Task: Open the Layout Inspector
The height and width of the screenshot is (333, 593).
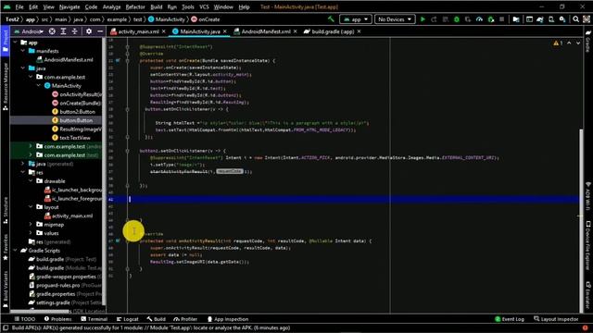Action: 556,319
